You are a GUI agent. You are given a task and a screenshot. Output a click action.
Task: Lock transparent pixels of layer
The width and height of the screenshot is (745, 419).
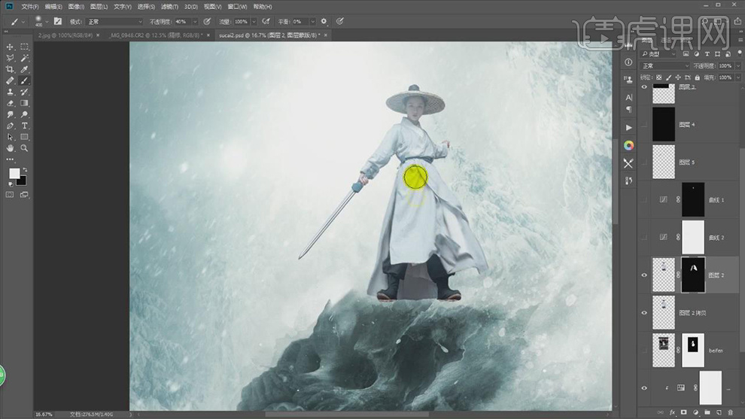click(659, 77)
